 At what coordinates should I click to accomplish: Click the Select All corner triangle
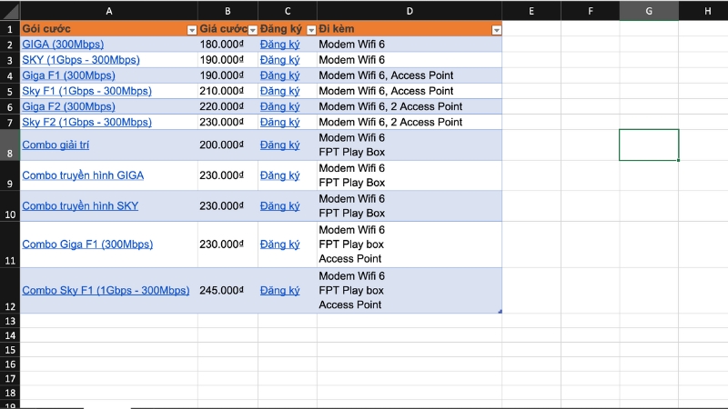[x=10, y=11]
